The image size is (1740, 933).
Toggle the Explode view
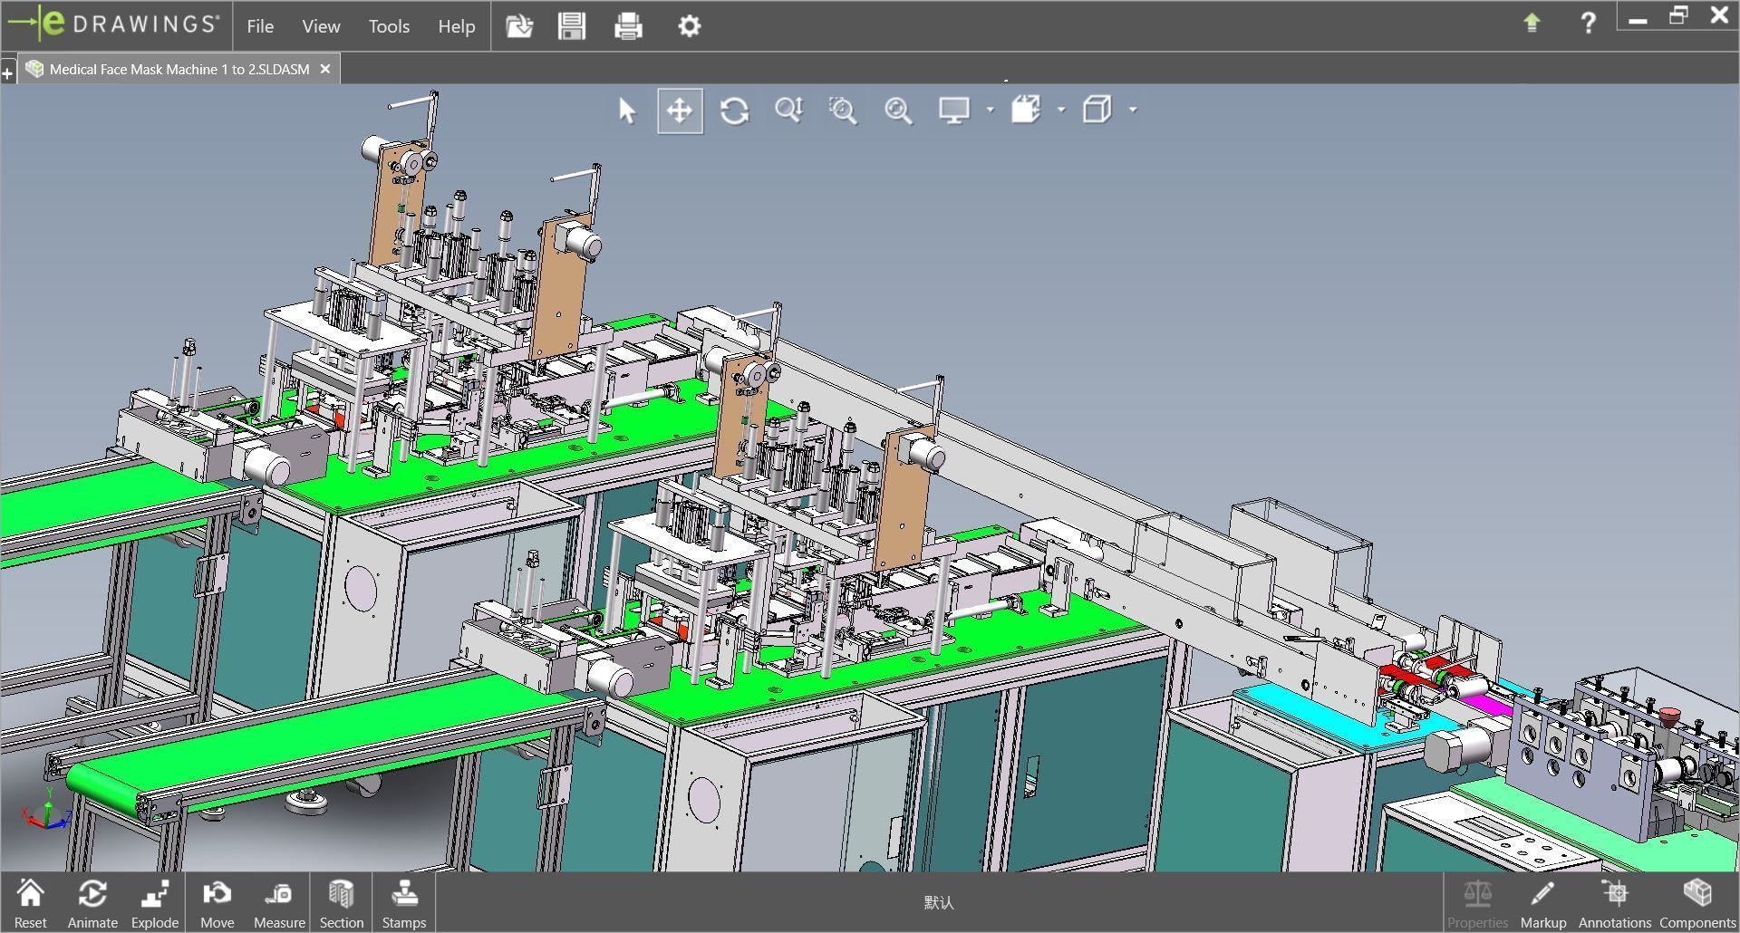[x=155, y=902]
